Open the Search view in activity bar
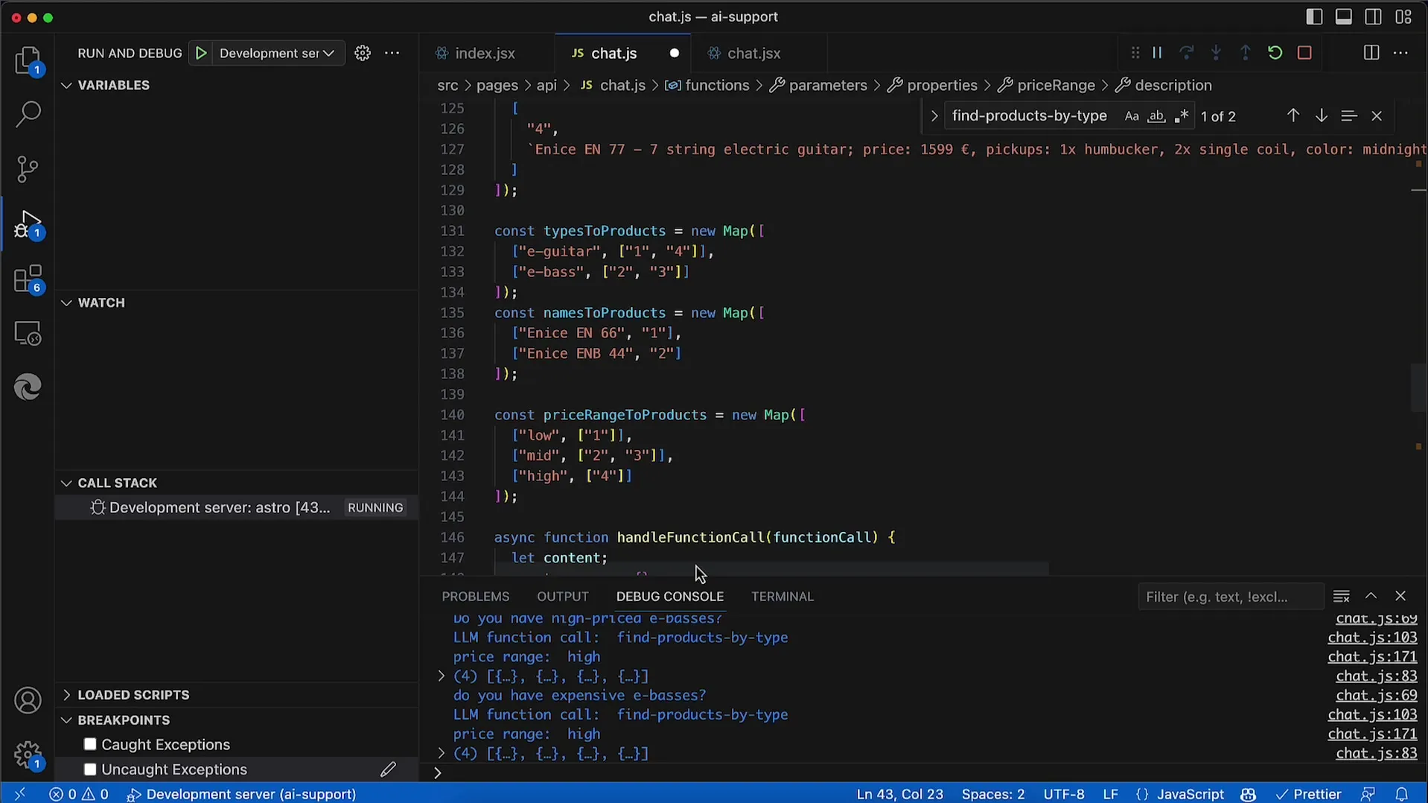This screenshot has width=1428, height=803. pyautogui.click(x=28, y=114)
